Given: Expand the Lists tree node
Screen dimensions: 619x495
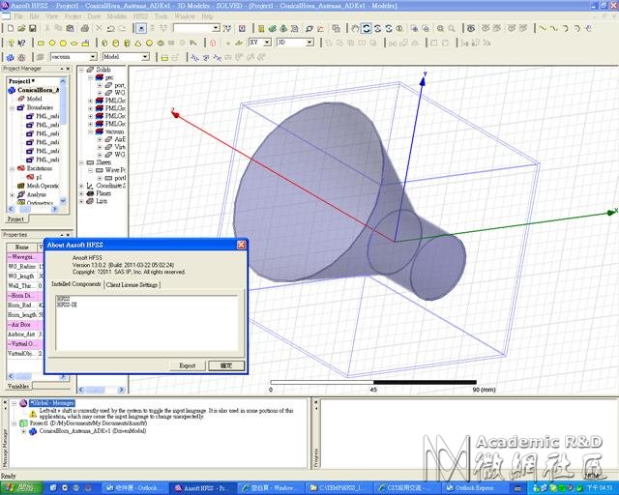Looking at the screenshot, I should point(81,201).
